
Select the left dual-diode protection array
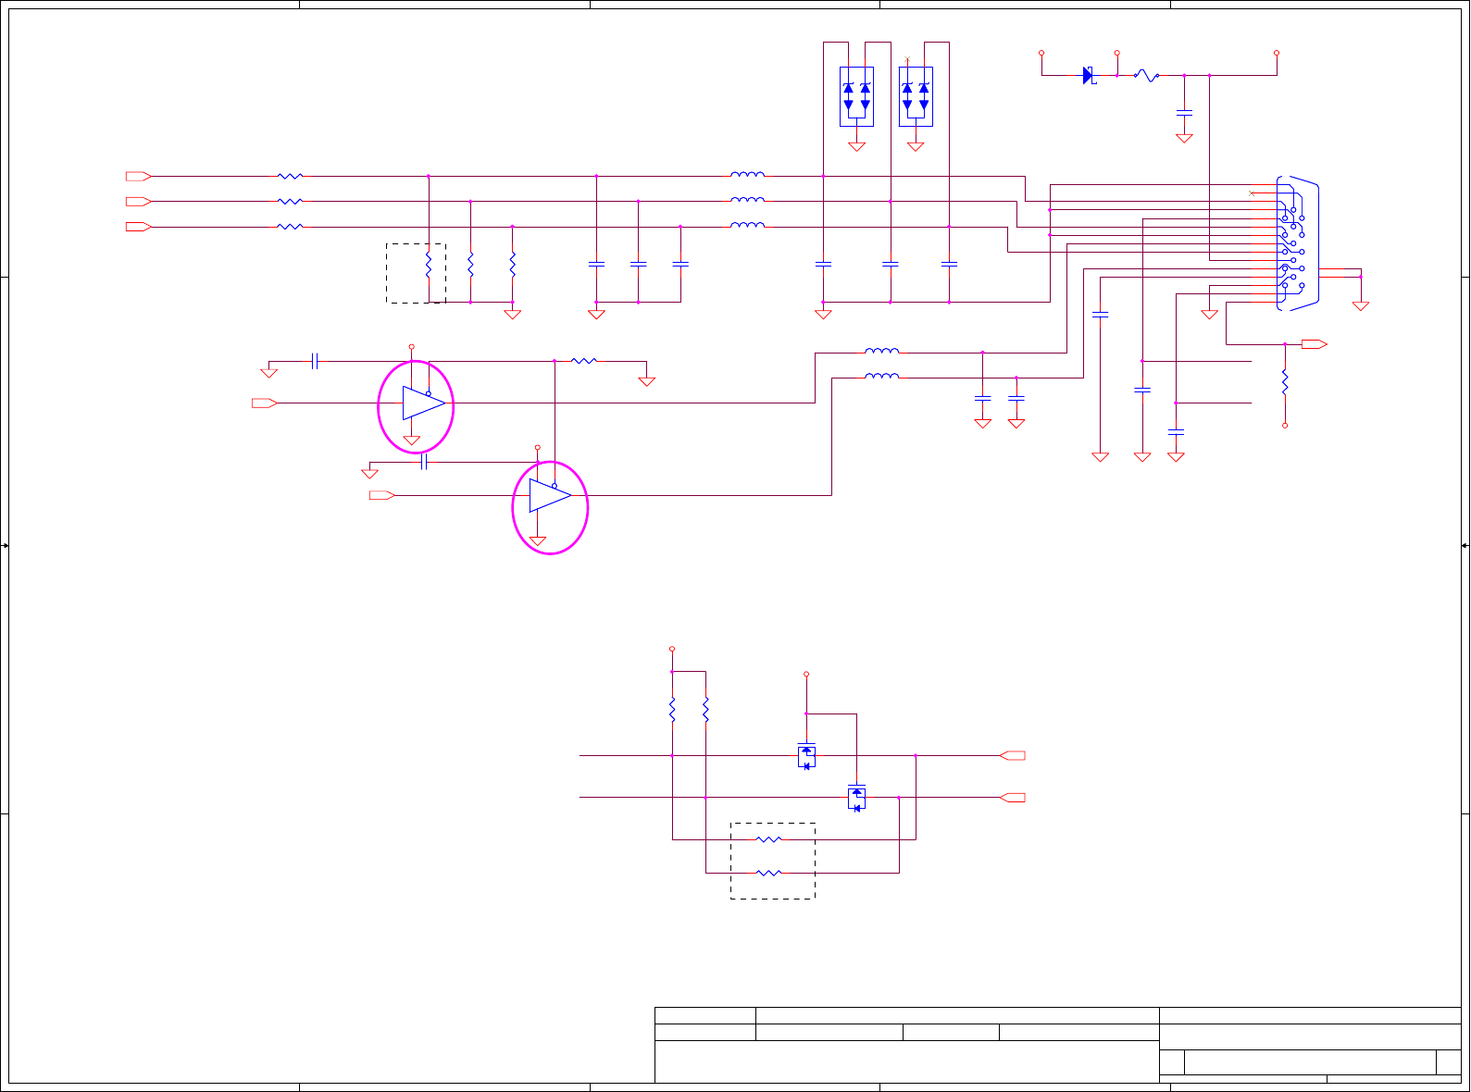pyautogui.click(x=856, y=96)
